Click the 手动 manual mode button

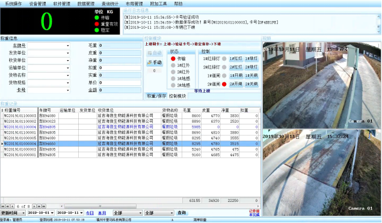point(155,63)
